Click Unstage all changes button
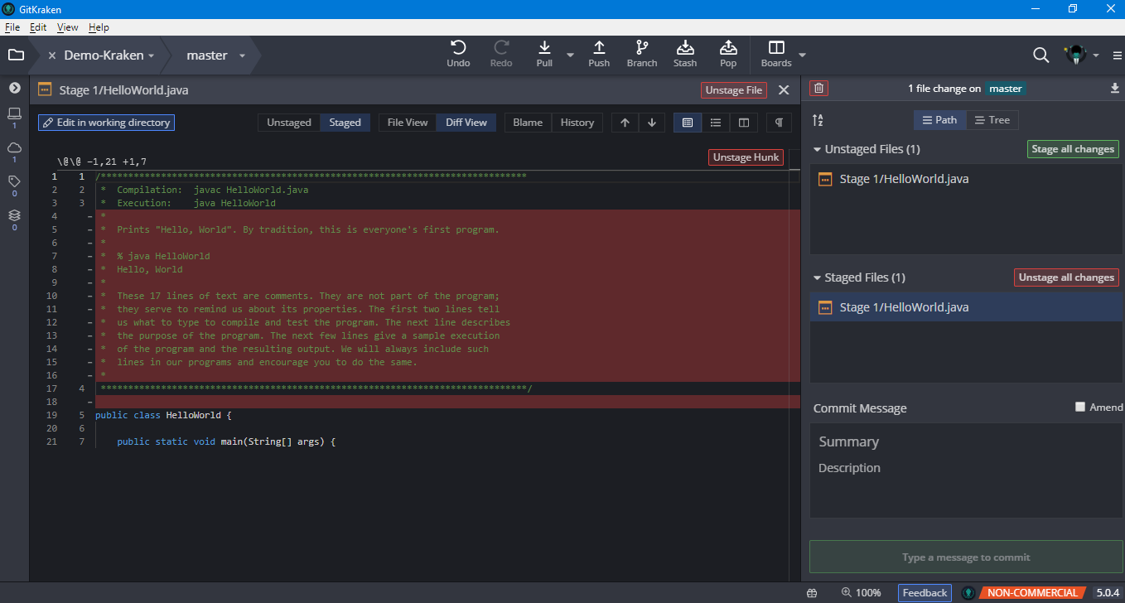This screenshot has width=1125, height=603. click(1066, 277)
